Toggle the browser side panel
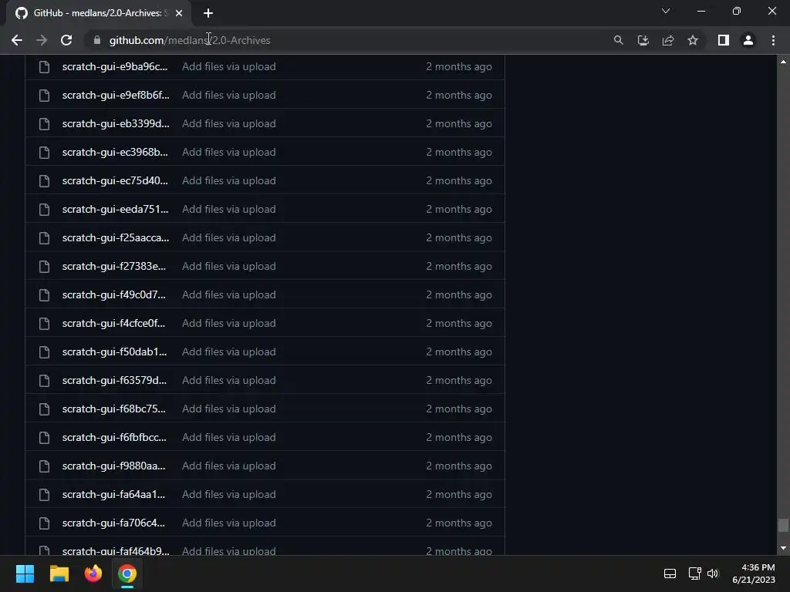This screenshot has height=592, width=790. point(724,40)
